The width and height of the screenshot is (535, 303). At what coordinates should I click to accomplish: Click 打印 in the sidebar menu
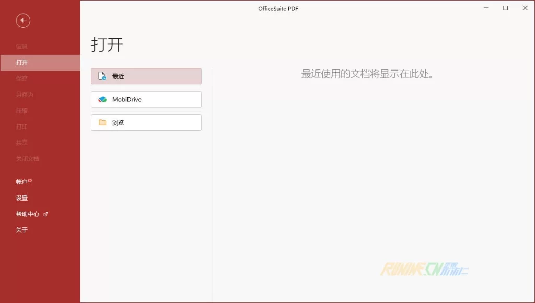coord(21,127)
